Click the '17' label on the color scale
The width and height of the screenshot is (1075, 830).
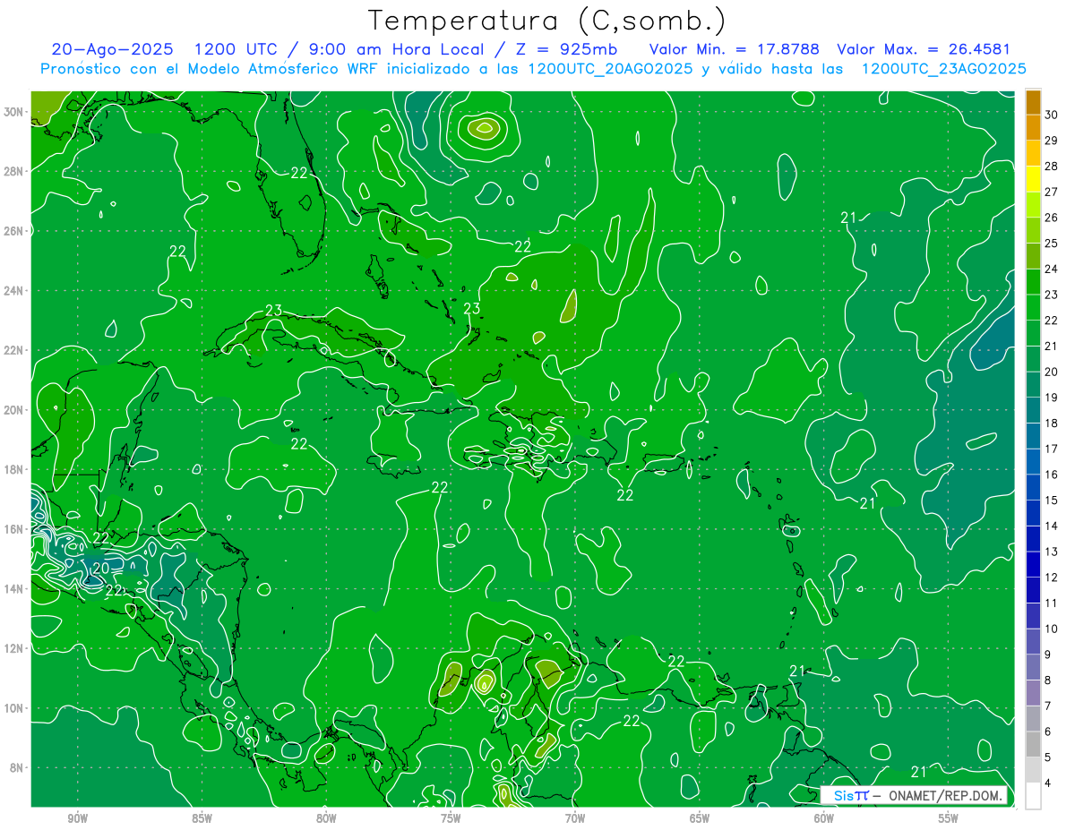pyautogui.click(x=1051, y=449)
